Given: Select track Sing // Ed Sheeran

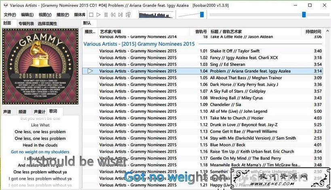Looking at the screenshot, I should (202, 65).
